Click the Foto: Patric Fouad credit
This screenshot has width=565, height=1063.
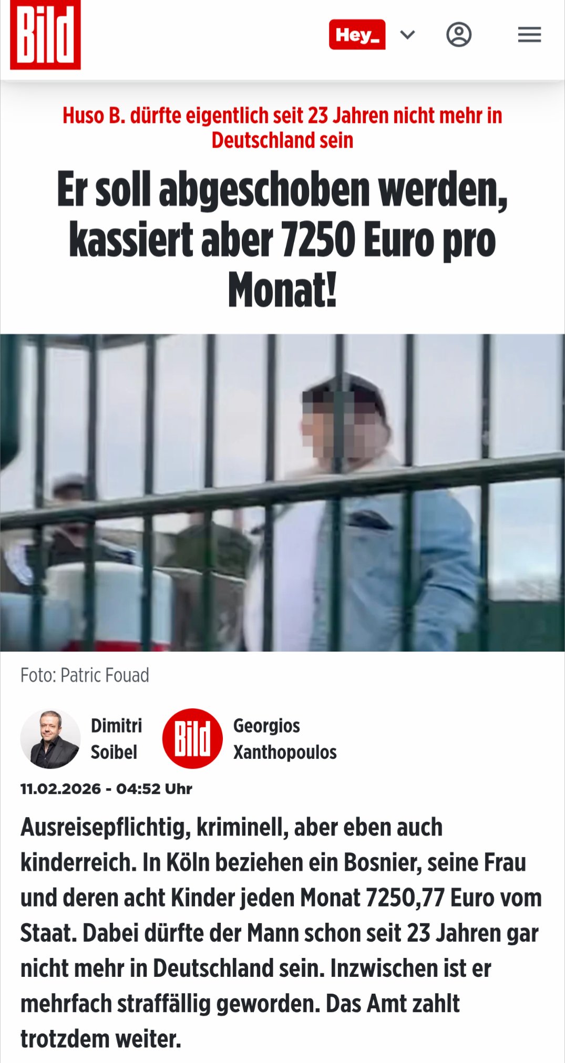coord(85,675)
